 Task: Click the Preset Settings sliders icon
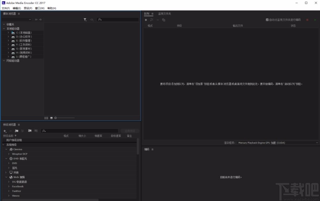click(x=23, y=131)
